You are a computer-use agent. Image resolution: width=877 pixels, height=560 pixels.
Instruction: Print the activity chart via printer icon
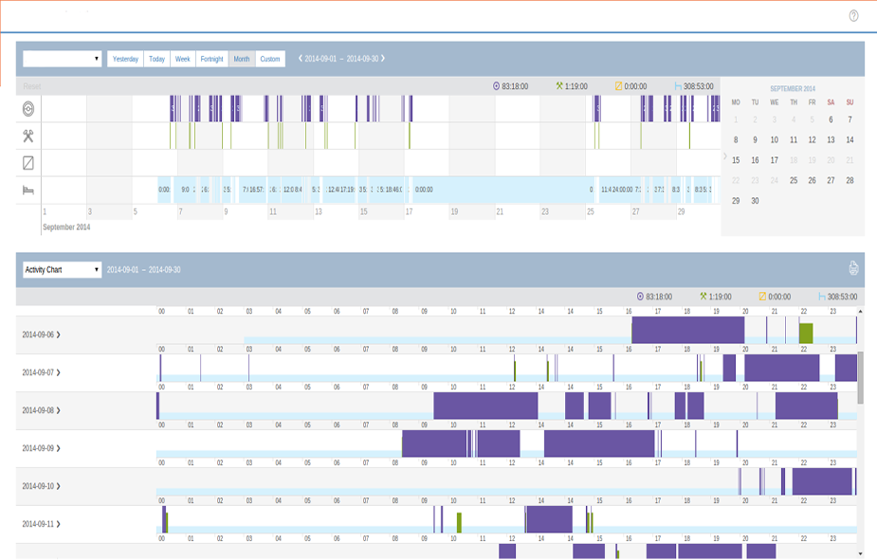click(853, 269)
